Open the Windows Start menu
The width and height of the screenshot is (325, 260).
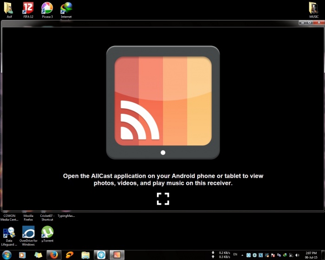point(6,255)
